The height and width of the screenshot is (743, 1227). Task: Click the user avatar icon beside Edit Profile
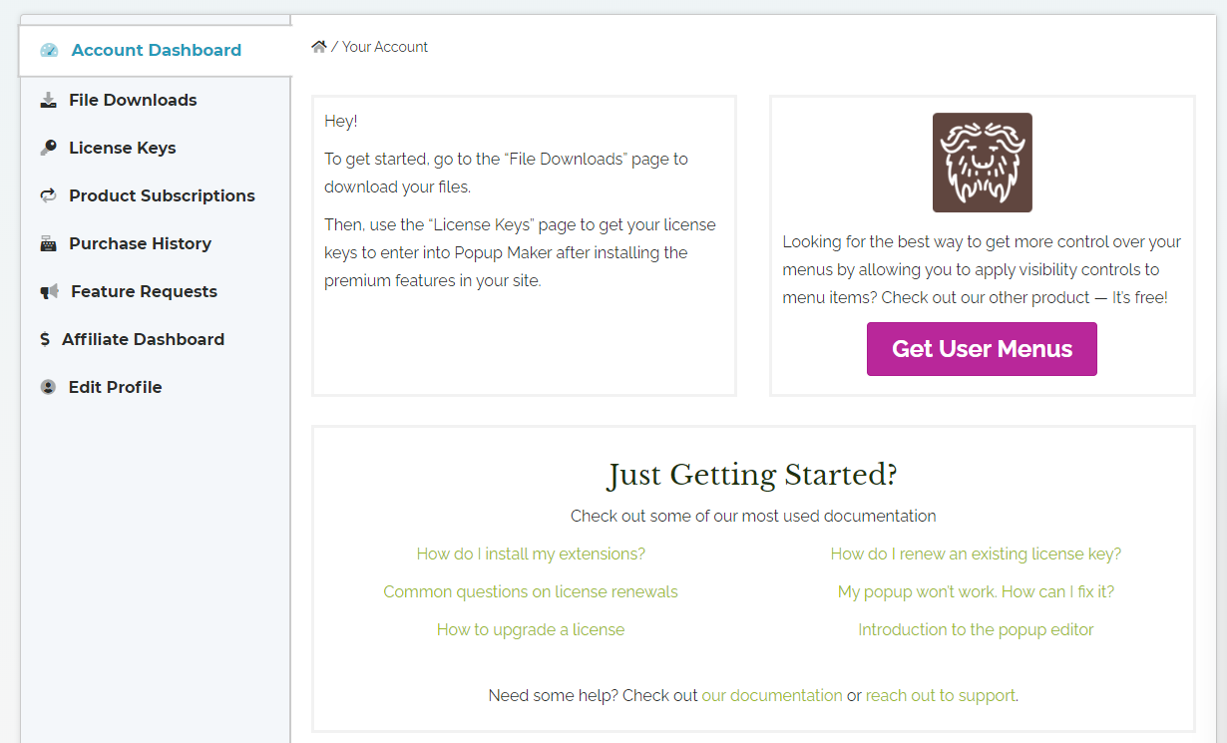48,387
